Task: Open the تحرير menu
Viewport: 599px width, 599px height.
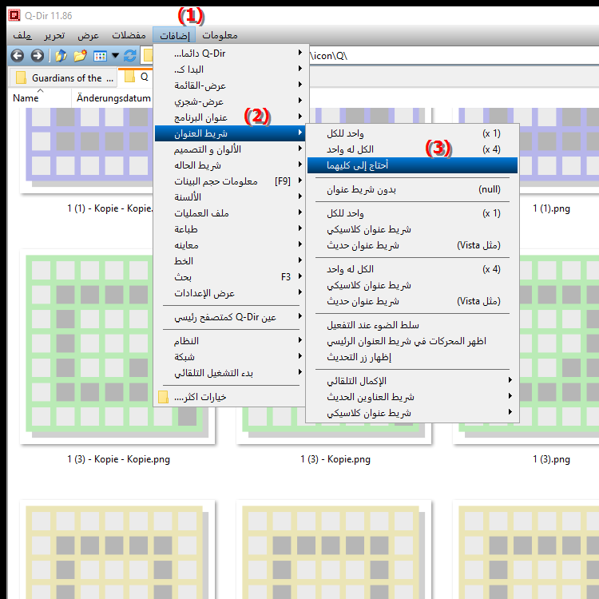Action: (54, 35)
